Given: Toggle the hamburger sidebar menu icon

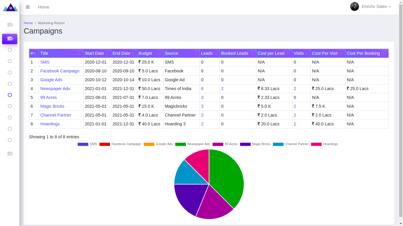Looking at the screenshot, I should click(28, 7).
